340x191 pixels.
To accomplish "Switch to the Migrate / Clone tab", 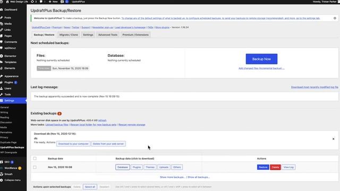I will pos(69,34).
